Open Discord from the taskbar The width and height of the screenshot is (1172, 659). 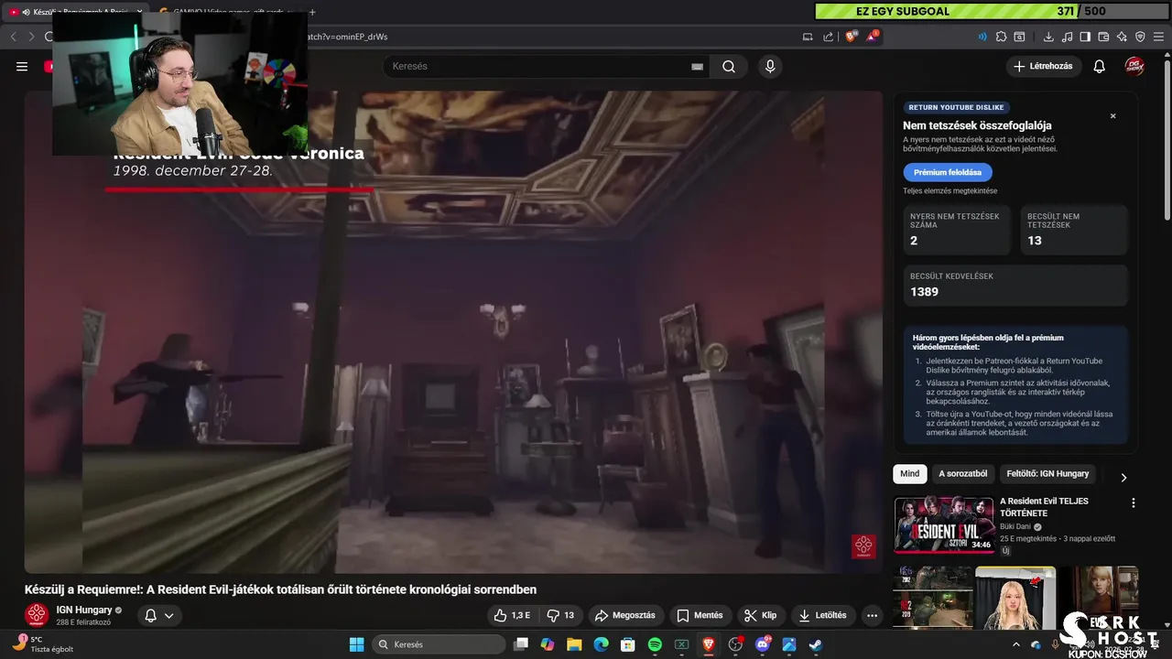point(763,644)
